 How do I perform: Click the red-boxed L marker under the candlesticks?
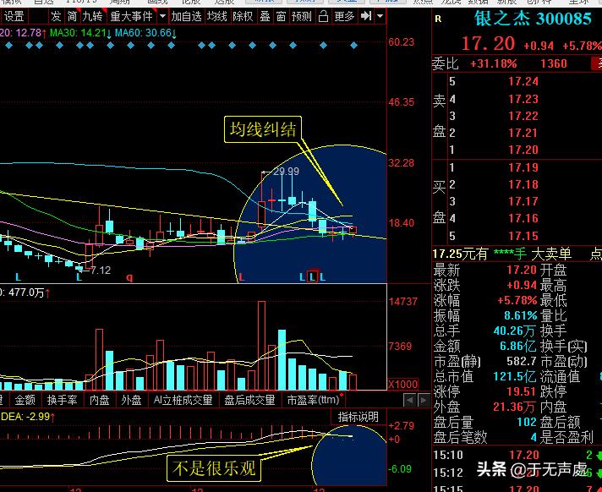pyautogui.click(x=313, y=276)
